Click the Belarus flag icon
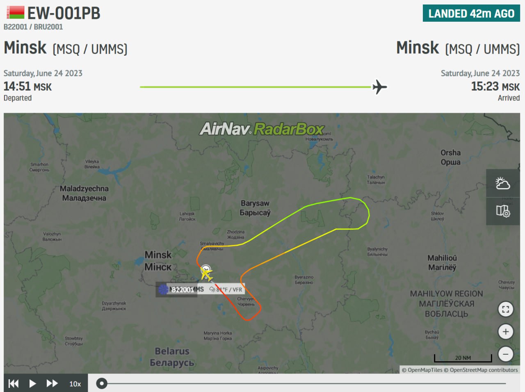Image resolution: width=525 pixels, height=392 pixels. [15, 12]
